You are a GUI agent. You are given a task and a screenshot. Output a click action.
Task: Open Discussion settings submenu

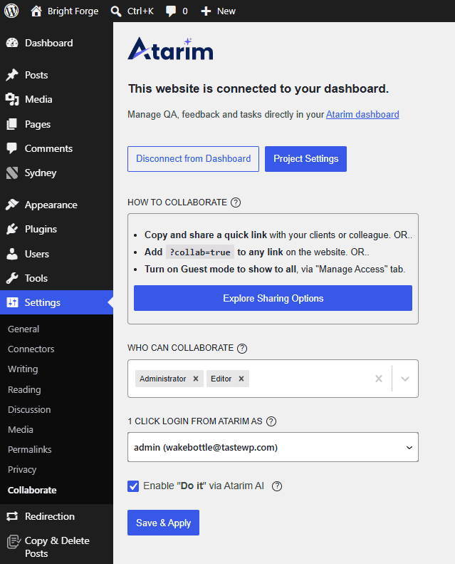(x=29, y=410)
